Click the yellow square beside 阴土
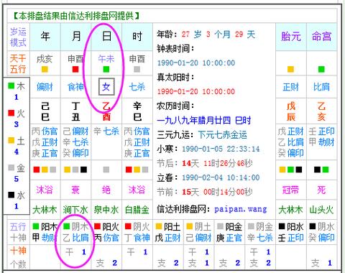Viewport: 345px width, 273px height. pyautogui.click(x=189, y=226)
